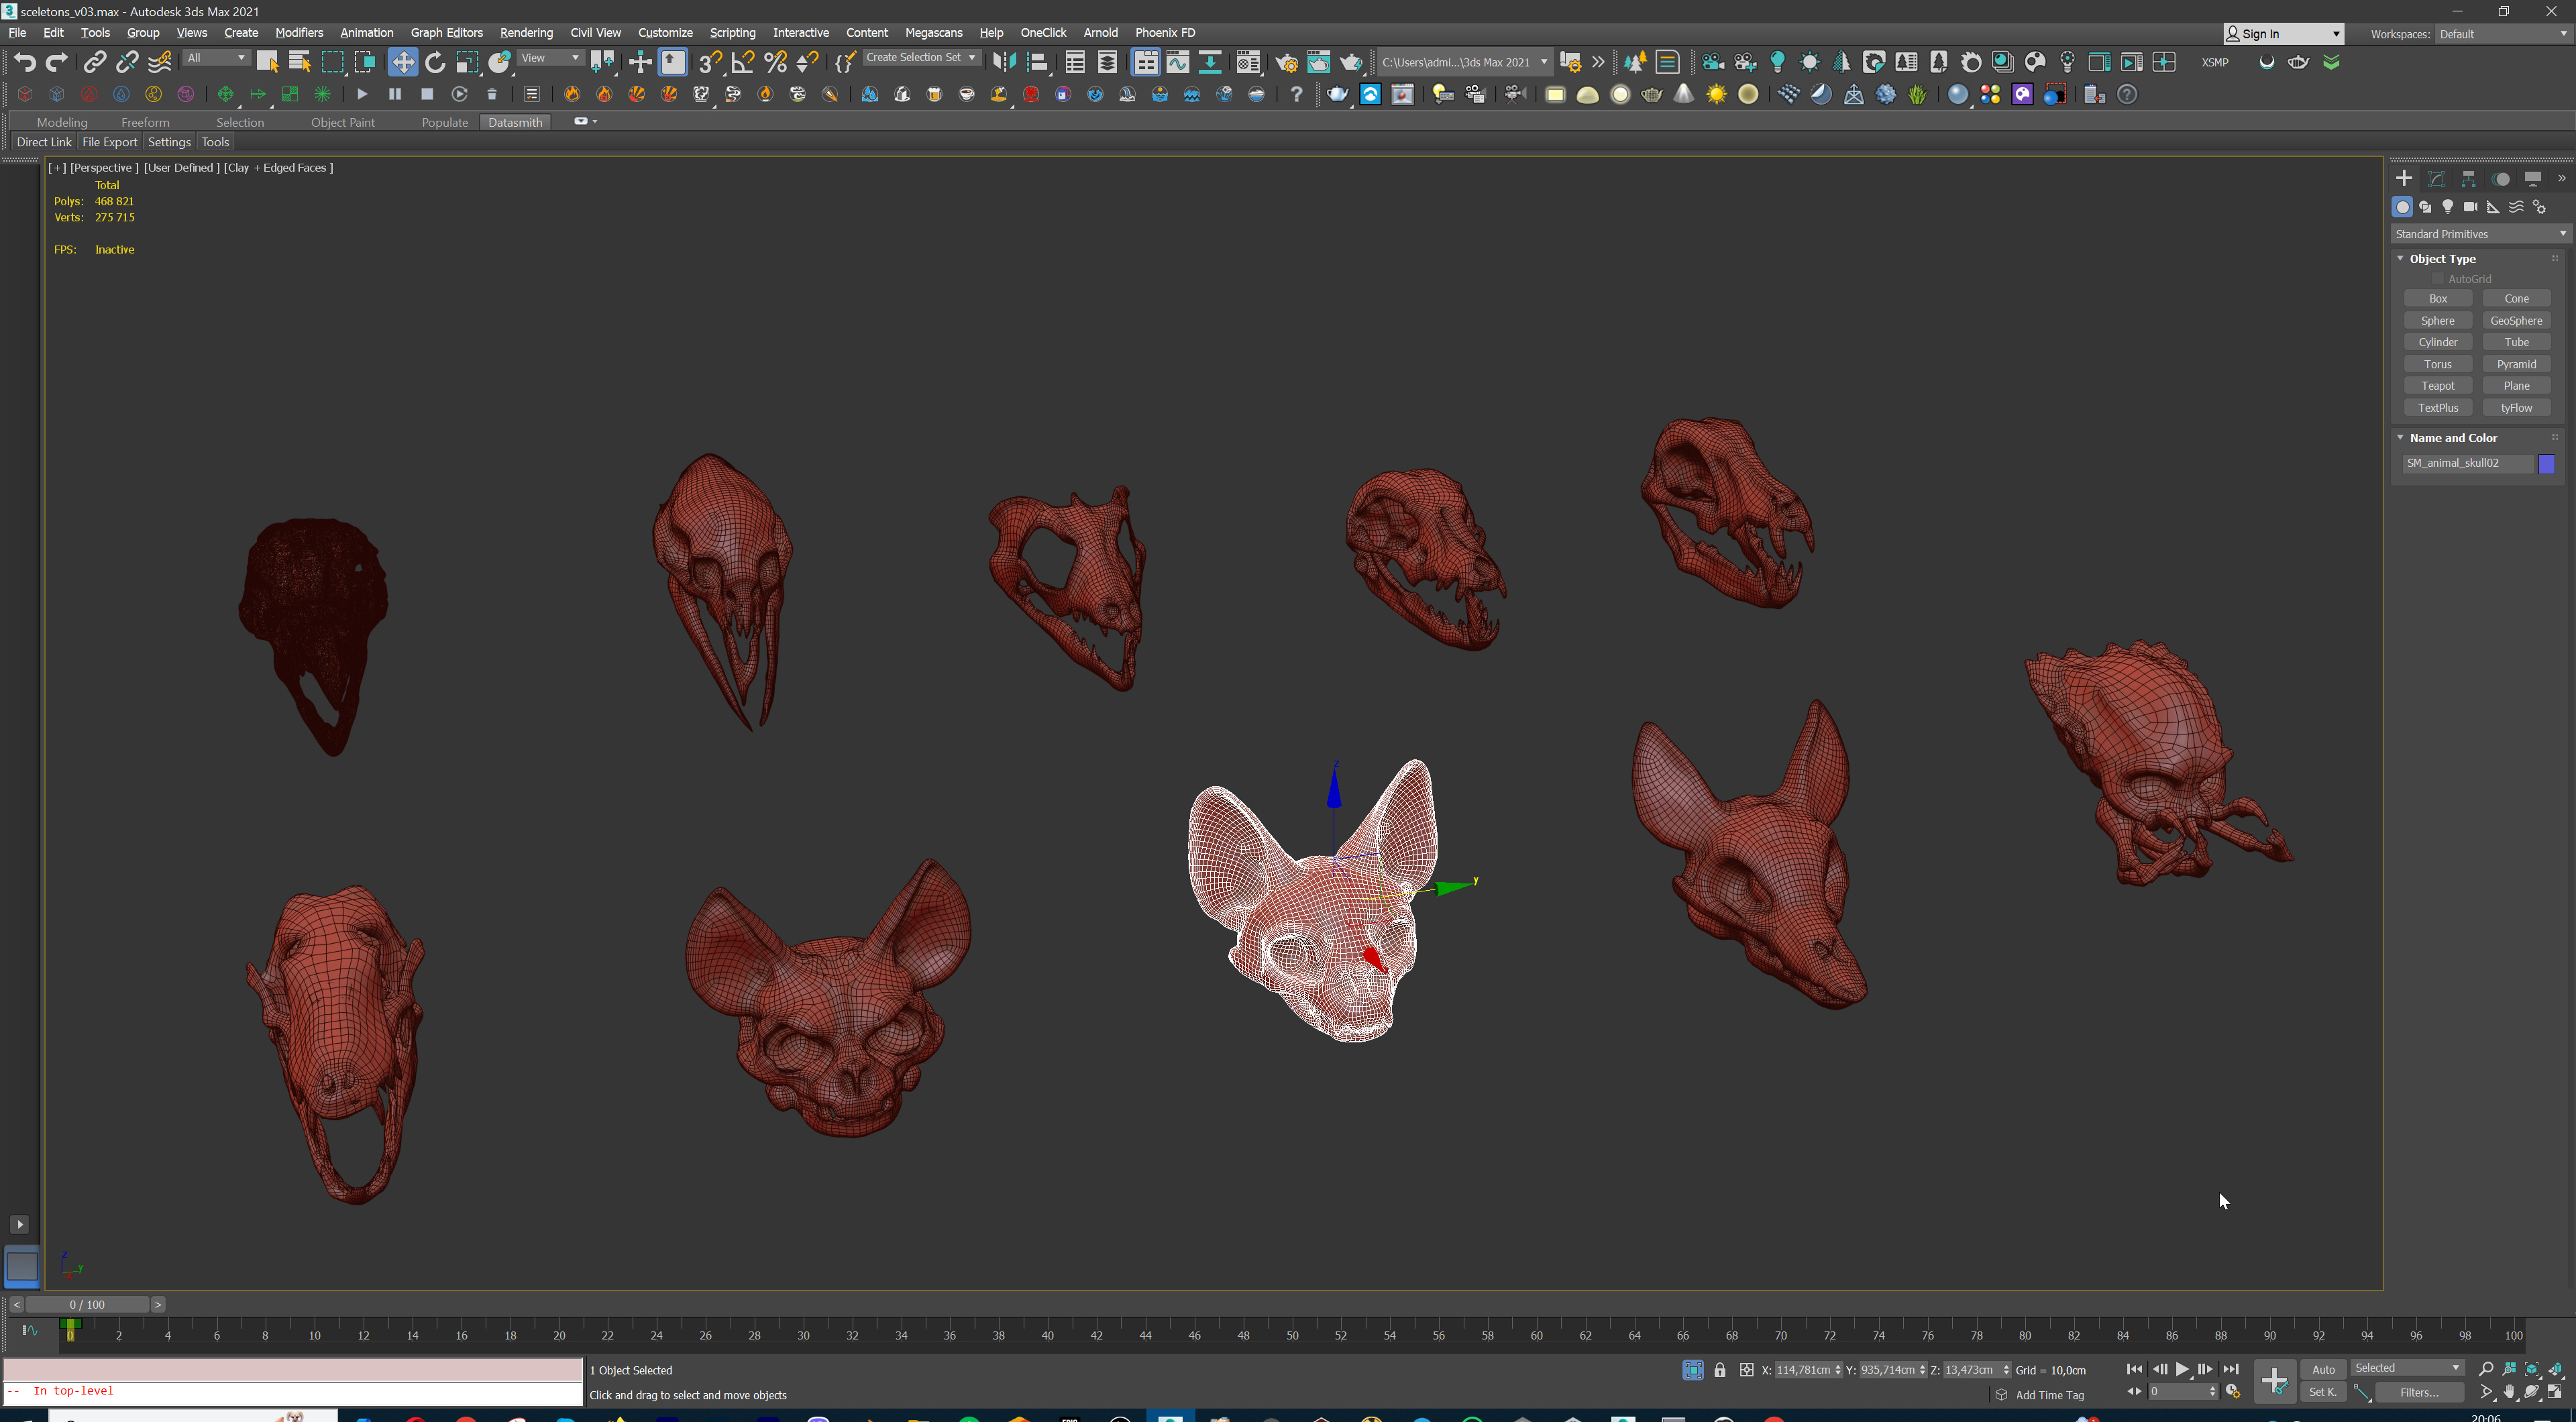This screenshot has height=1422, width=2576.
Task: Switch to the Freeform ribbon tab
Action: pyautogui.click(x=145, y=122)
